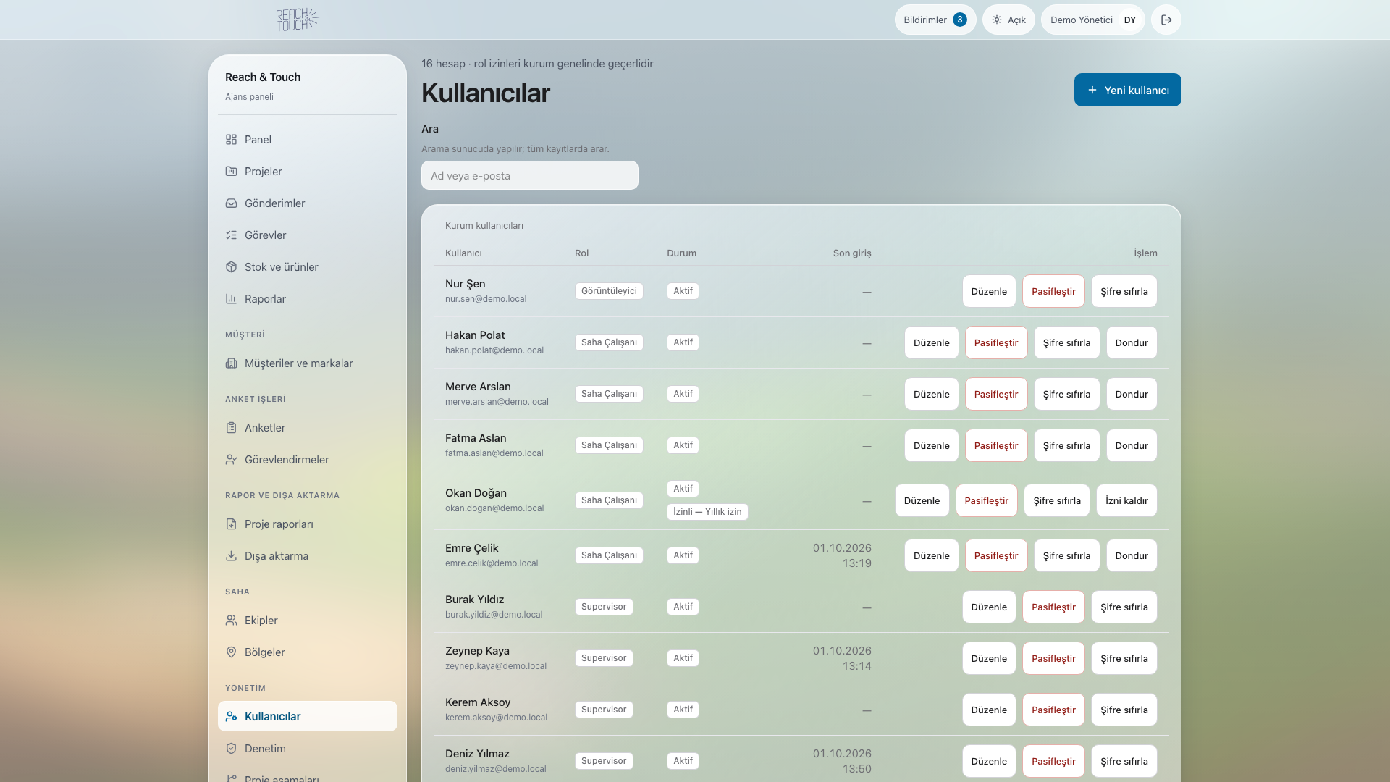1390x782 pixels.
Task: Click Pasifleştir for Hakan Polat
Action: point(995,342)
